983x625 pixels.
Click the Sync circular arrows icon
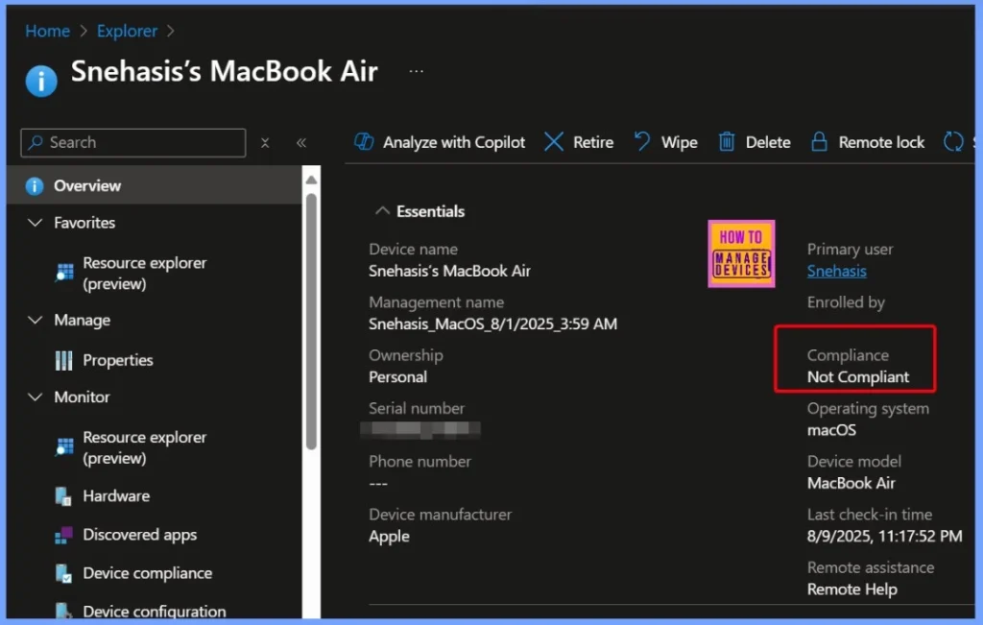click(x=953, y=142)
